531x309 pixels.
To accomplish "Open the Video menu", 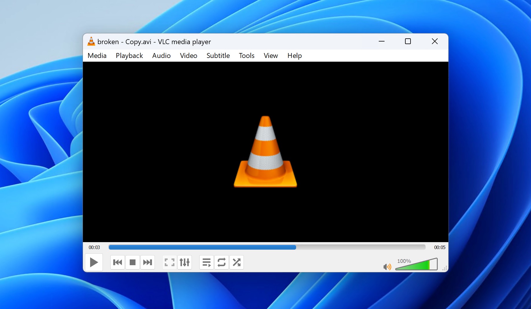I will (x=189, y=56).
